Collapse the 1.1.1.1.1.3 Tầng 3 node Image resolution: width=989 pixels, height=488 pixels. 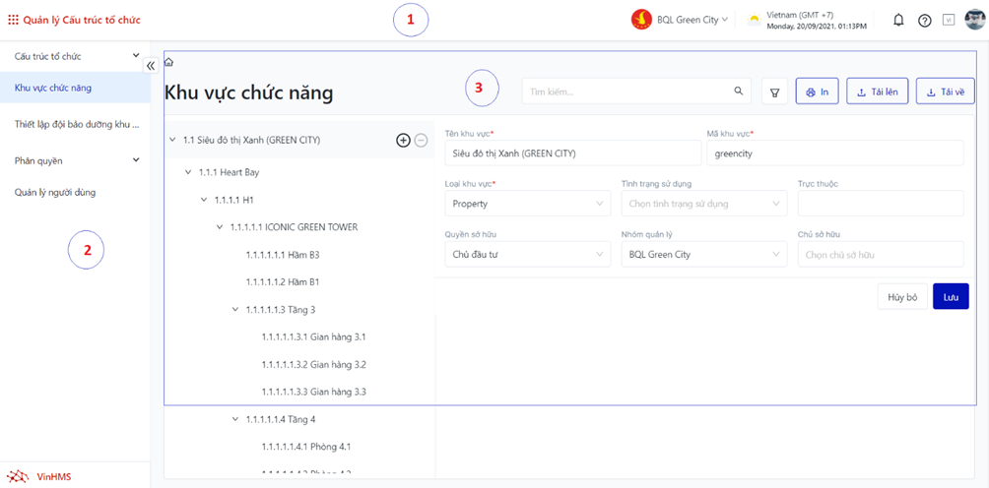235,309
